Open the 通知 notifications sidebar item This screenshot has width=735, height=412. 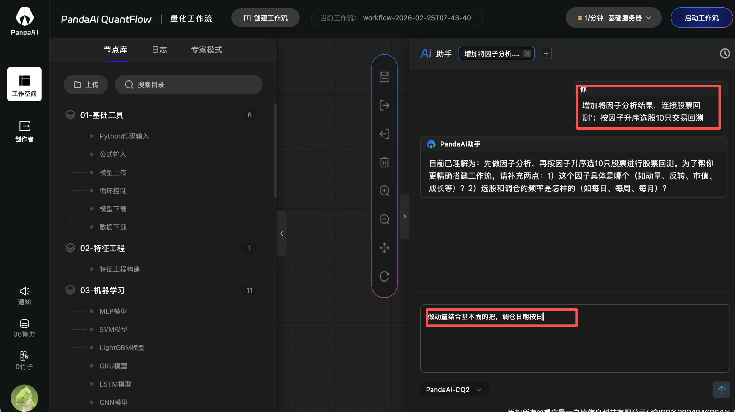[x=24, y=296]
